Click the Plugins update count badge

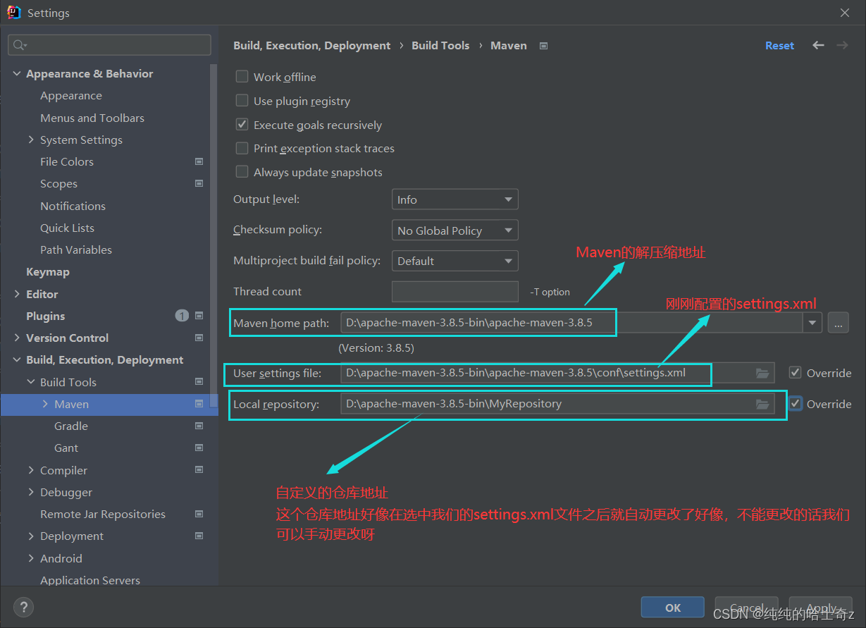click(x=182, y=316)
